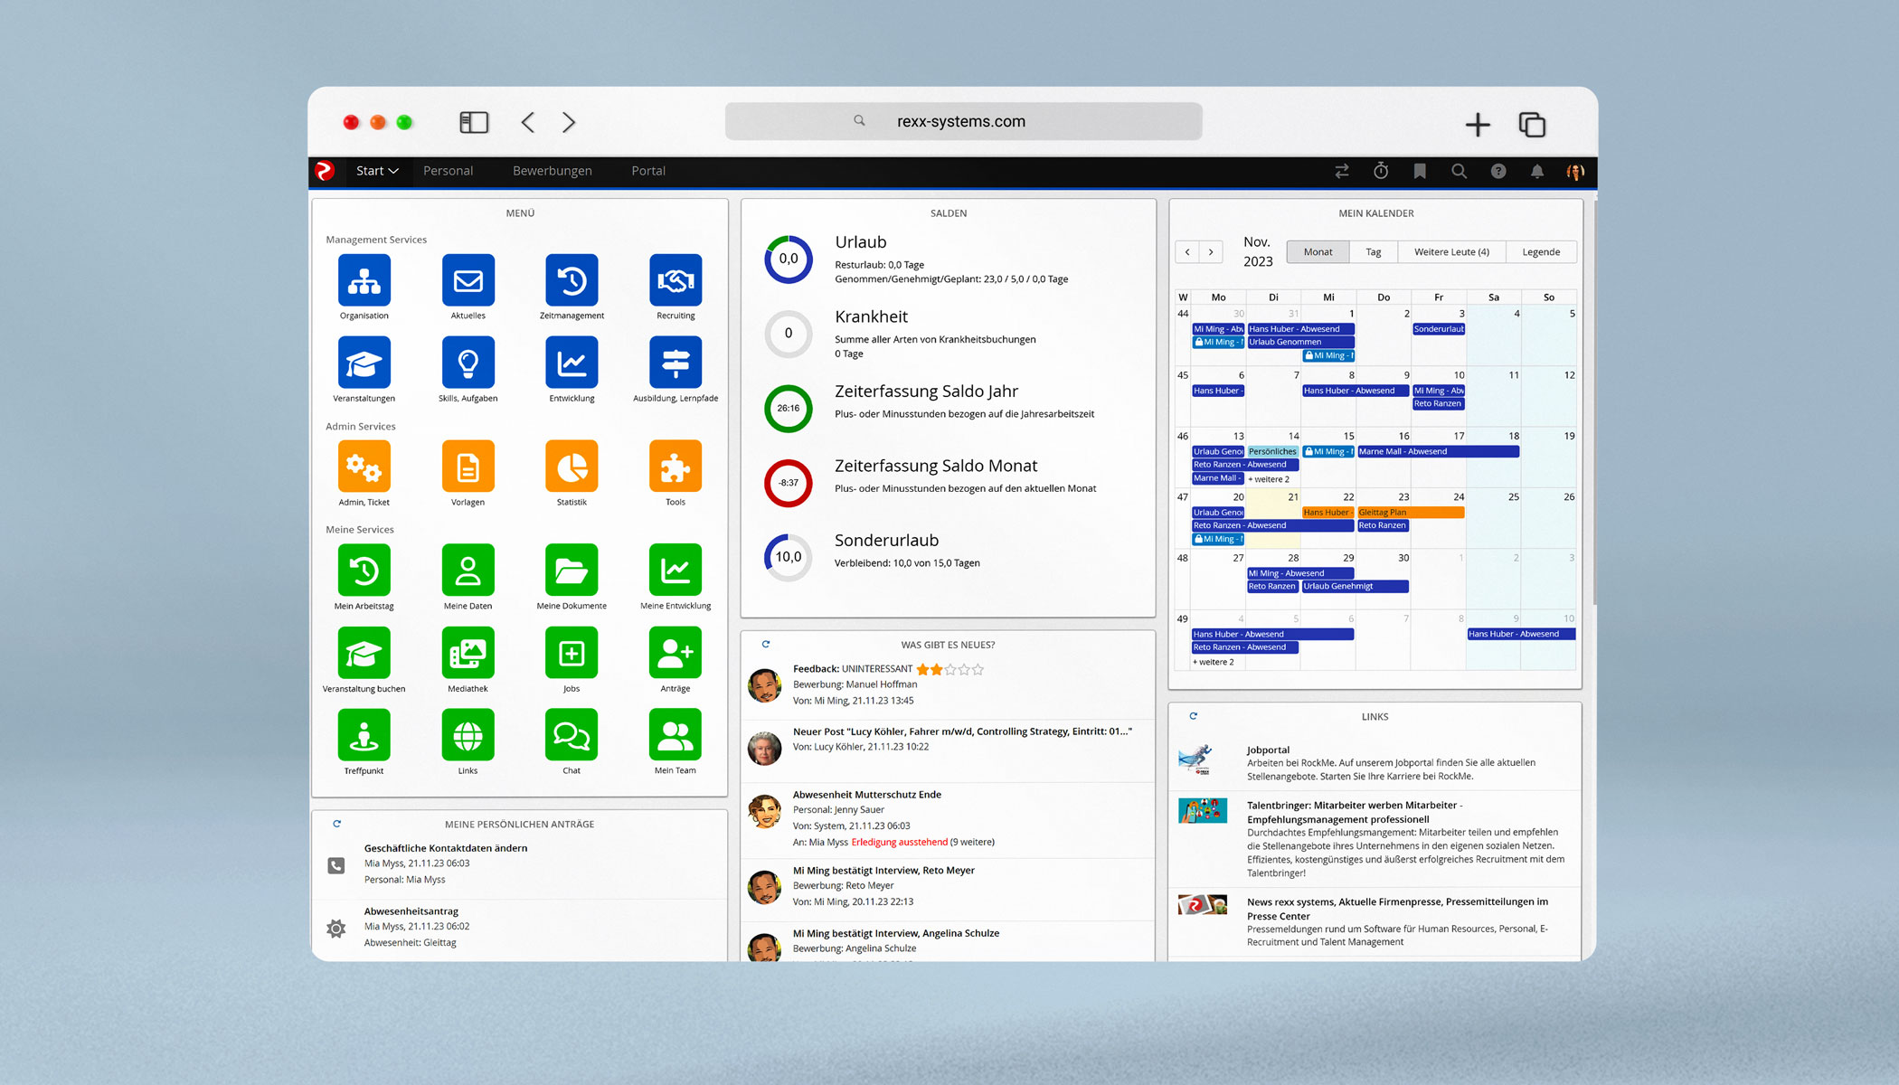Open the Chat icon
The width and height of the screenshot is (1899, 1085).
tap(572, 737)
